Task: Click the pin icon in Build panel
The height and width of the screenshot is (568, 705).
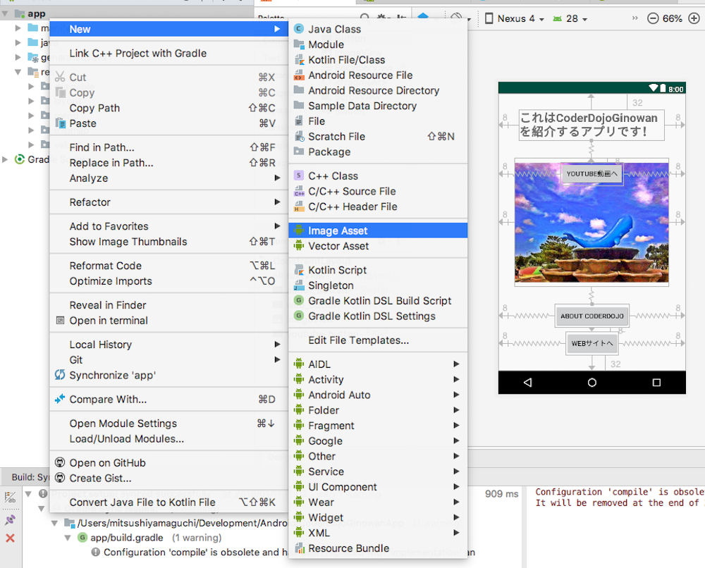Action: [x=10, y=519]
